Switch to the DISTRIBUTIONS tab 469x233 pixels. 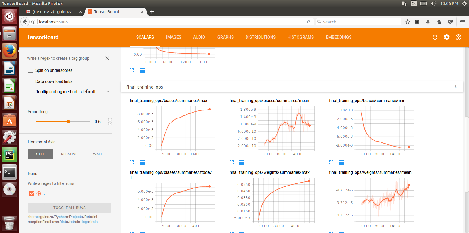[x=261, y=37]
